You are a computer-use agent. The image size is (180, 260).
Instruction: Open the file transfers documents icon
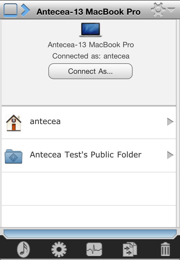pyautogui.click(x=130, y=249)
